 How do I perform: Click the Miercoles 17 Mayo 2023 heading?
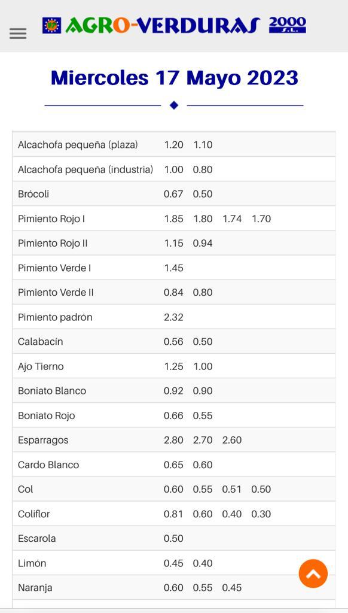pos(174,77)
